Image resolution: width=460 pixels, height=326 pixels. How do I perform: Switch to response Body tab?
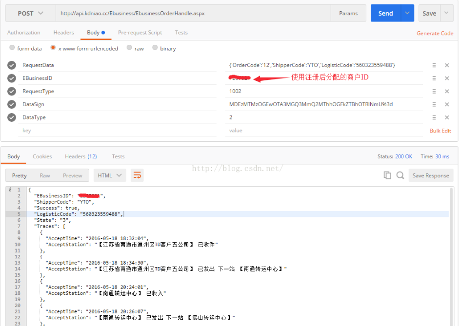pos(14,156)
